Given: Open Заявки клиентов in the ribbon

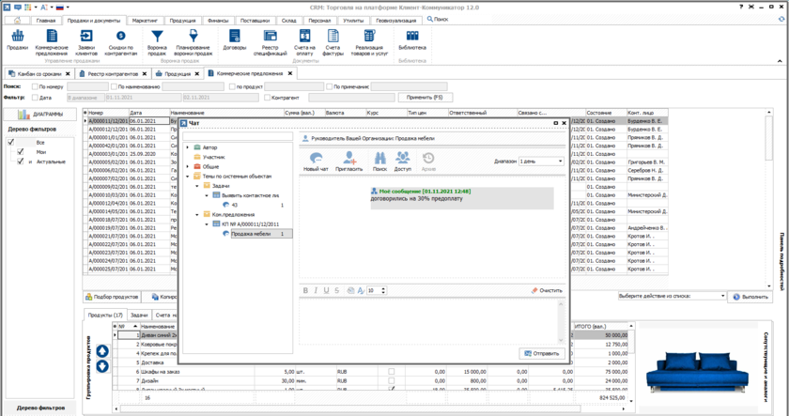Looking at the screenshot, I should pyautogui.click(x=86, y=42).
